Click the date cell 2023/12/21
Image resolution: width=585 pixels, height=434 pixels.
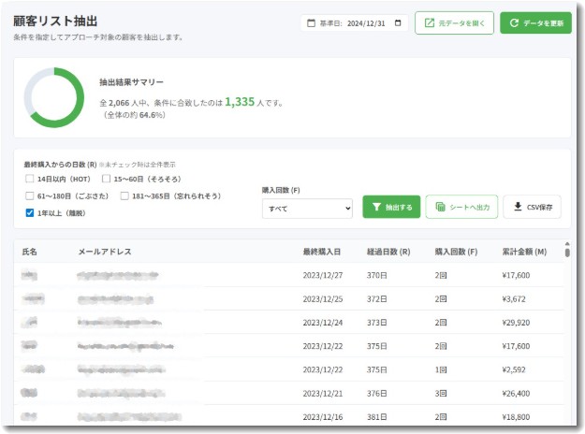coord(323,394)
